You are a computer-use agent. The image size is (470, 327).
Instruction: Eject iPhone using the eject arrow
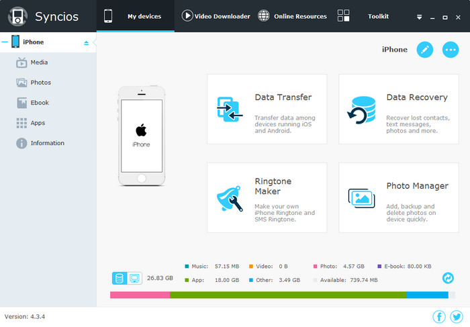[86, 42]
